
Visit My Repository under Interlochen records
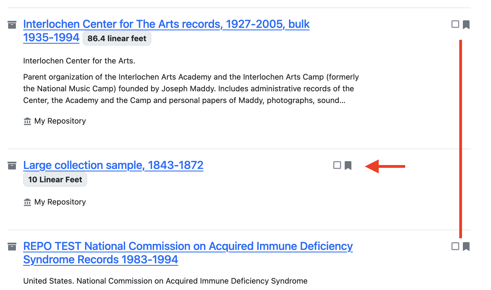(60, 121)
